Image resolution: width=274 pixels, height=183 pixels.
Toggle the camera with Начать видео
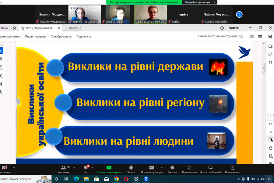[x=5, y=168]
